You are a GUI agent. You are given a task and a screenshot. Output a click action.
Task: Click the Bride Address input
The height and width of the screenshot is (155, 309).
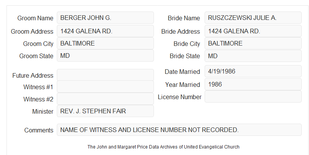coord(253,31)
